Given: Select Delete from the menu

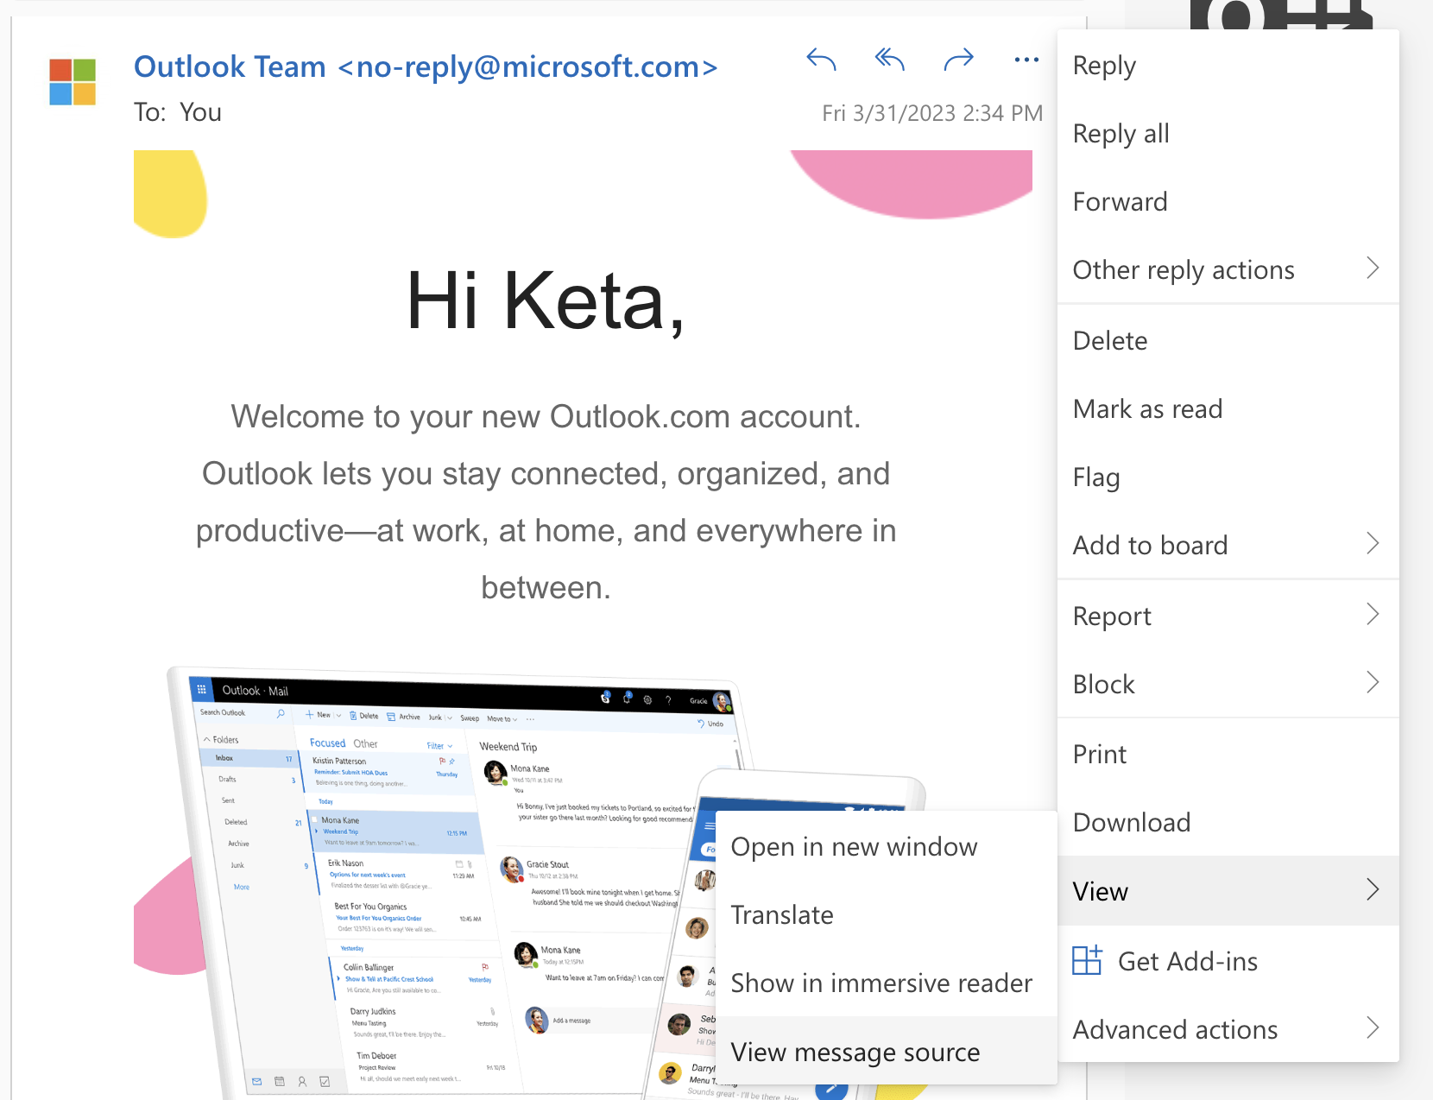Looking at the screenshot, I should click(x=1109, y=340).
